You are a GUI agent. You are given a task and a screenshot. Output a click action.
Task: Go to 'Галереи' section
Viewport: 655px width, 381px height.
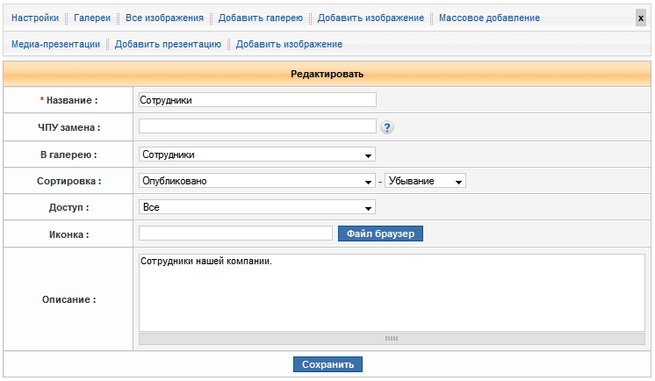point(92,18)
